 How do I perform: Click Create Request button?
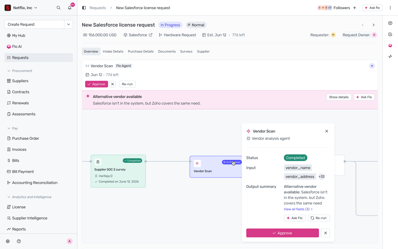click(x=34, y=24)
